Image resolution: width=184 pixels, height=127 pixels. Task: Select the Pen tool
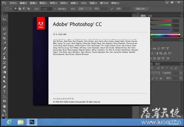click(x=5, y=87)
